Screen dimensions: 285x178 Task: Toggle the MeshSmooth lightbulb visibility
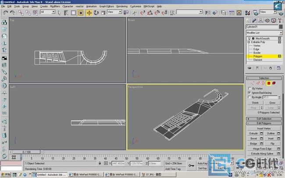click(x=249, y=39)
